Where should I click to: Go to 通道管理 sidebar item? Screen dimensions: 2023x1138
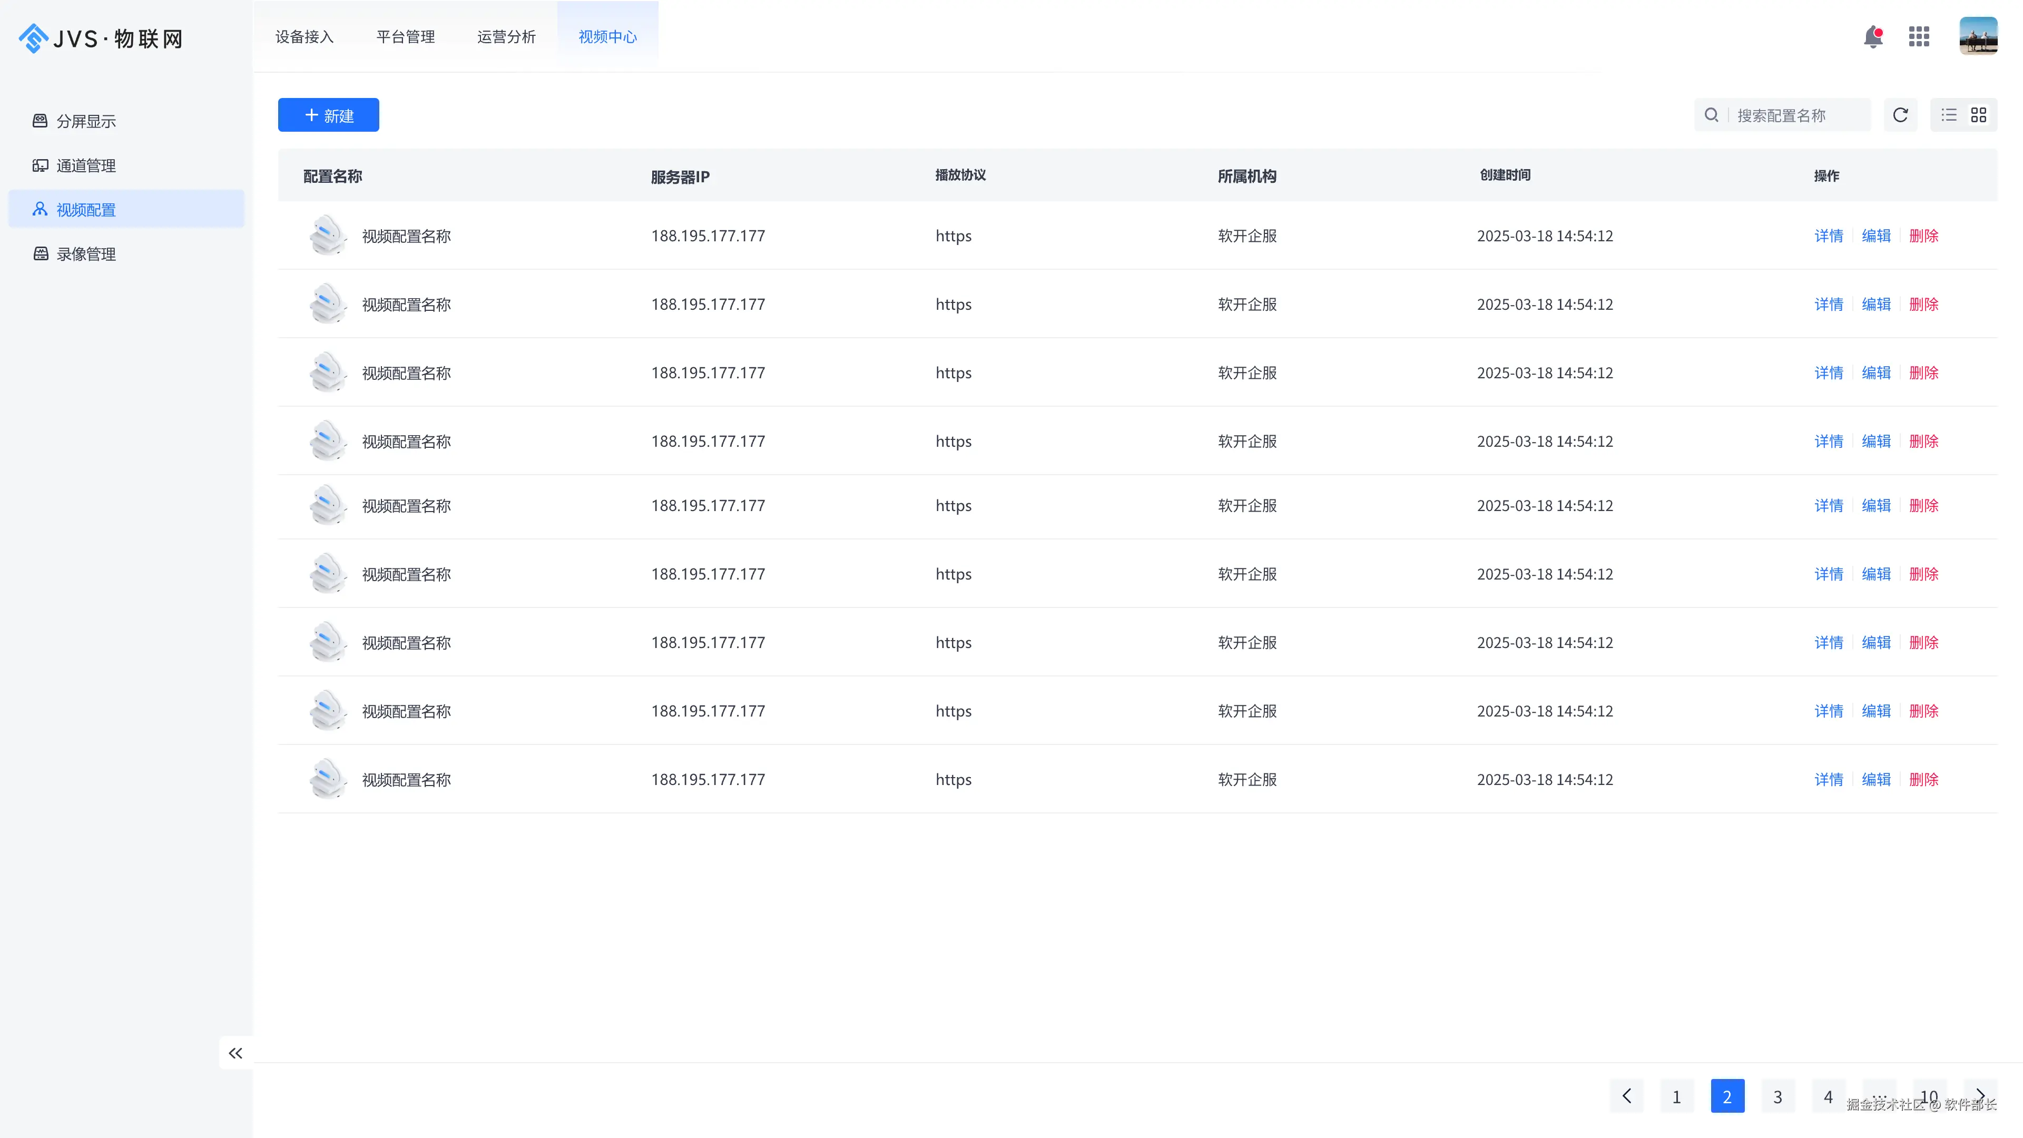coord(85,166)
